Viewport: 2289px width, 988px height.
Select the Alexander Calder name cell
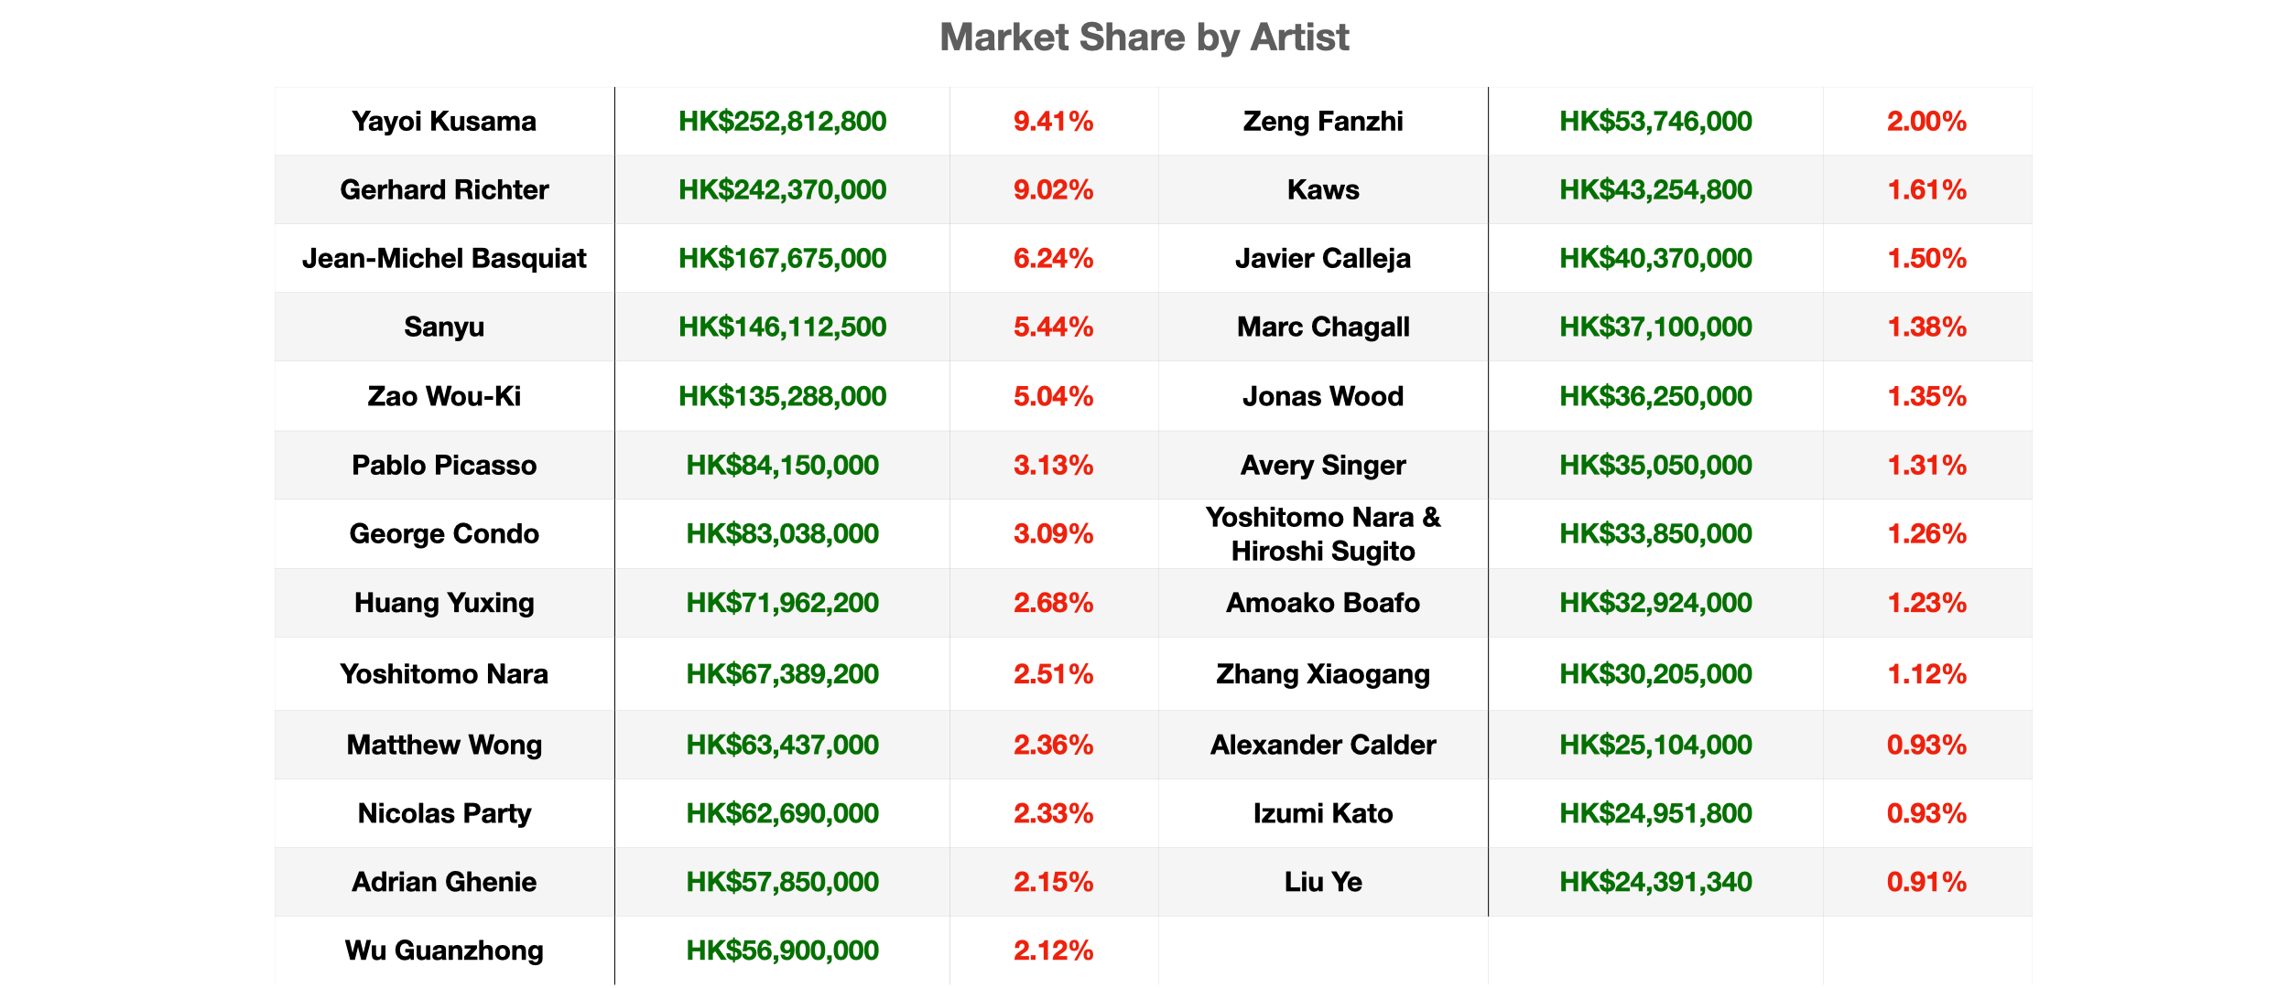(x=1323, y=745)
